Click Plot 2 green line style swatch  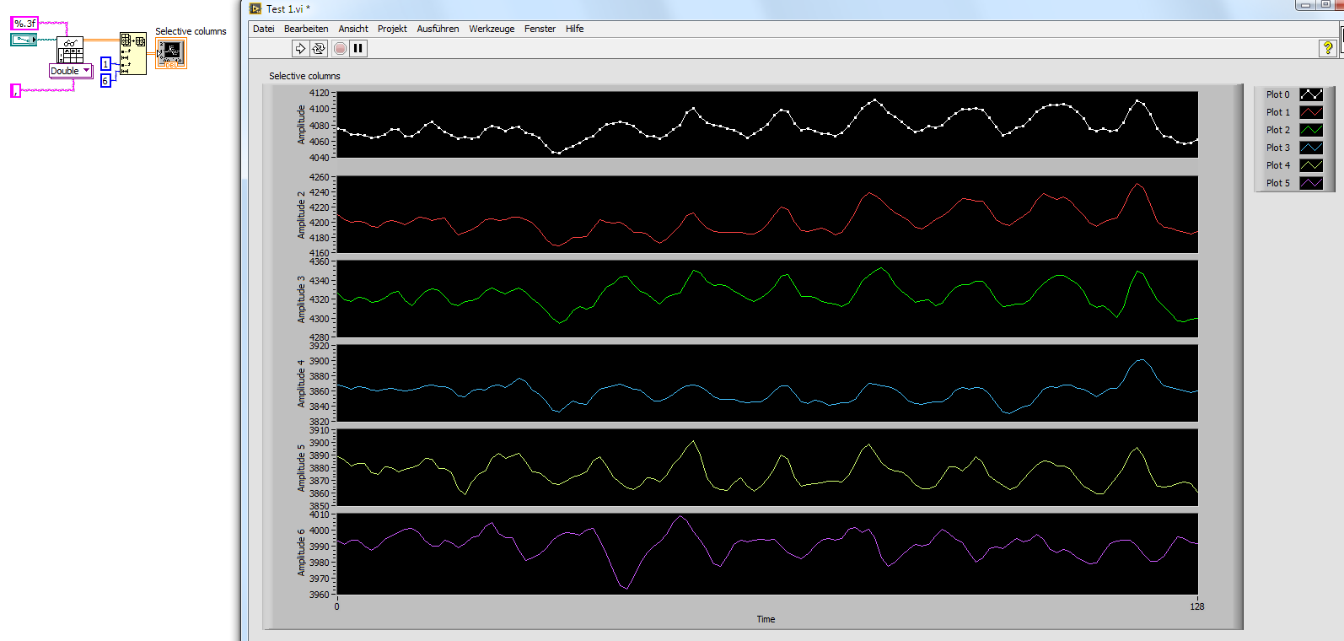click(1311, 130)
